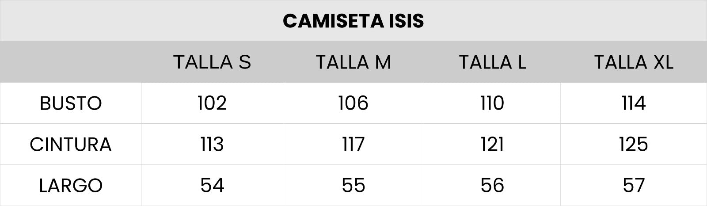Select the largo value 57
The image size is (707, 206).
tap(634, 186)
